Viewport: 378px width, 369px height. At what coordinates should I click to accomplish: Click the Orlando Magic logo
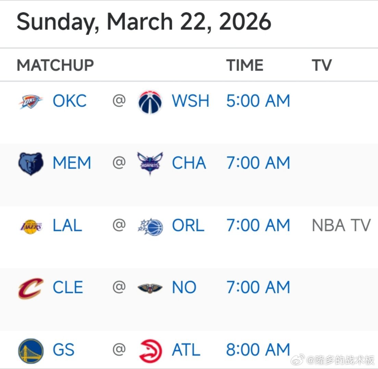150,226
